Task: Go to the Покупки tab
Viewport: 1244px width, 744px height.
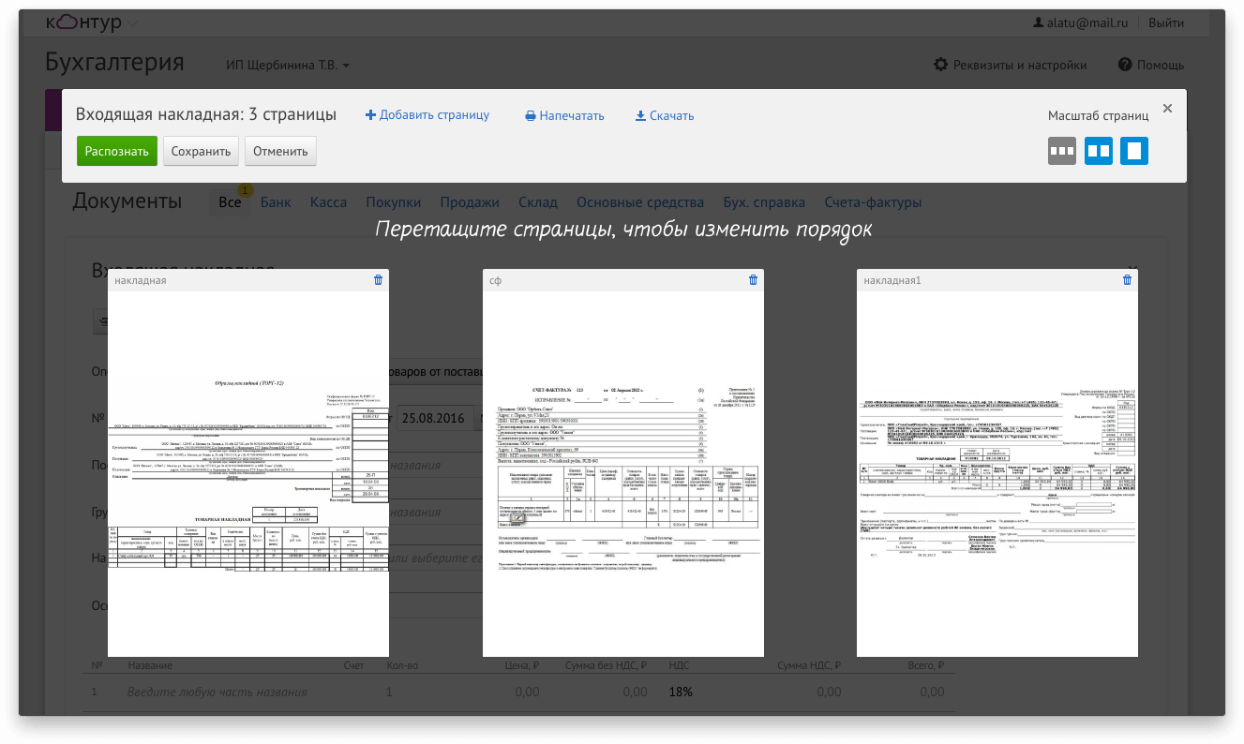Action: pyautogui.click(x=393, y=202)
